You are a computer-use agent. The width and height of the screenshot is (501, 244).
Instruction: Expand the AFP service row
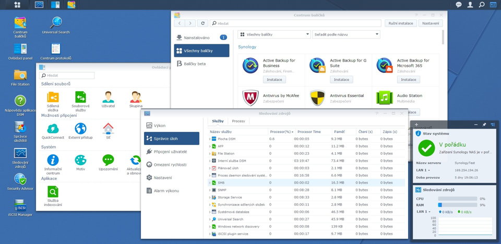[x=210, y=147]
